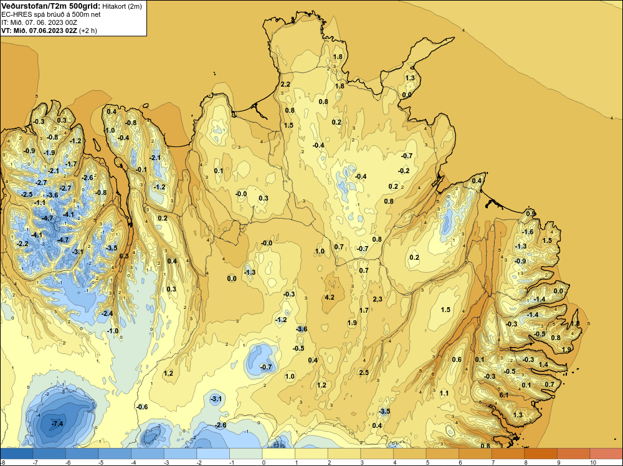
Task: Click the 2.3 temperature label
Action: tap(378, 299)
